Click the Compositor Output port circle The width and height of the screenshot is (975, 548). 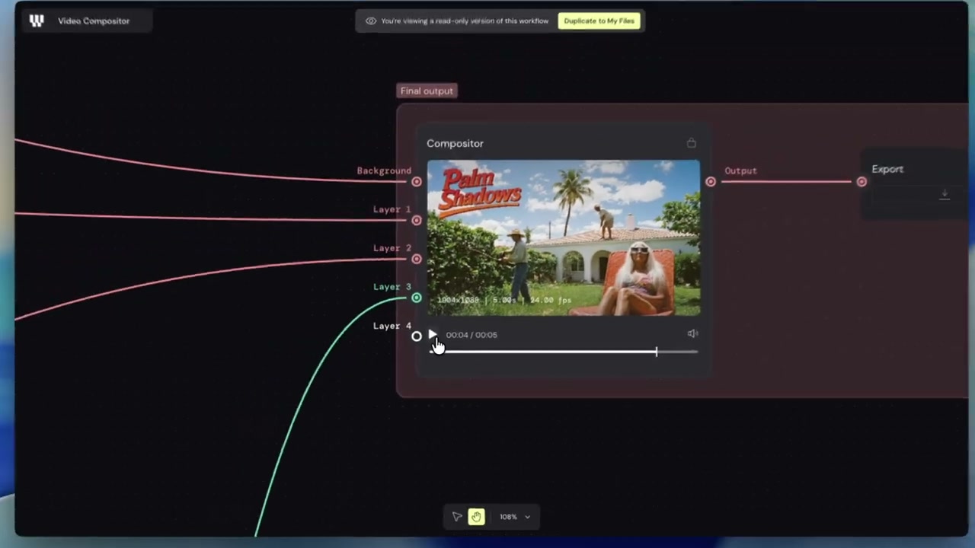coord(711,182)
